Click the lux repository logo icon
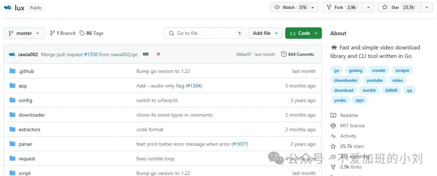This screenshot has height=176, width=437. [8, 7]
